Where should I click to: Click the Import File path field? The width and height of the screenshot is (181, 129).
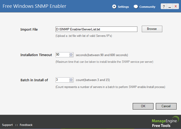(96, 29)
